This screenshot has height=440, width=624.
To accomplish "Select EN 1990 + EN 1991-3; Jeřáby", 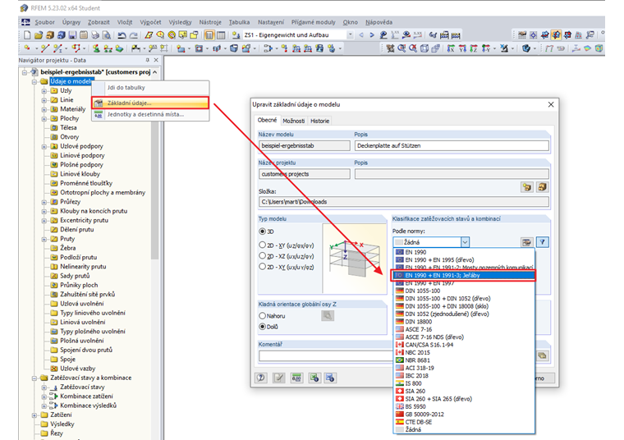I will 464,275.
